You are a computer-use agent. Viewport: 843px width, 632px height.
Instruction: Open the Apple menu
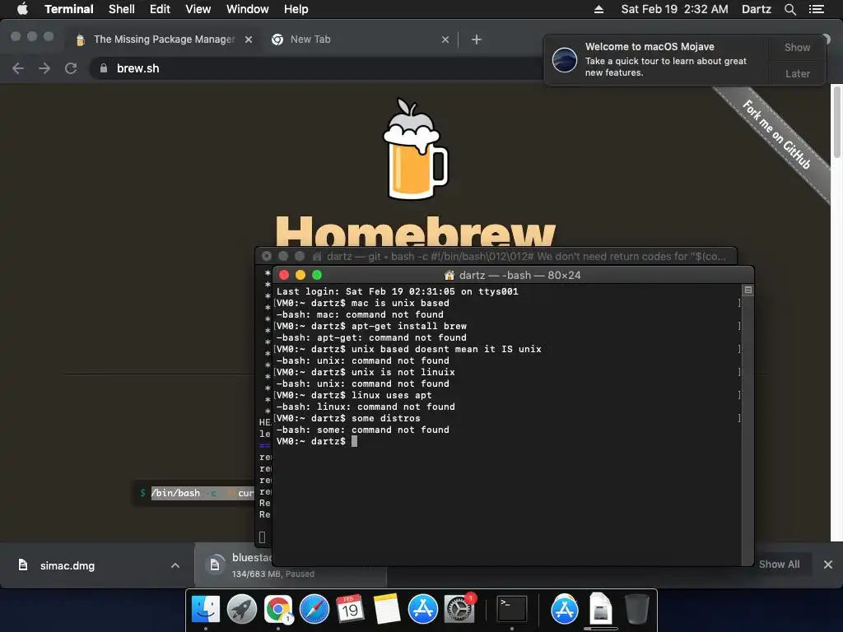point(22,9)
